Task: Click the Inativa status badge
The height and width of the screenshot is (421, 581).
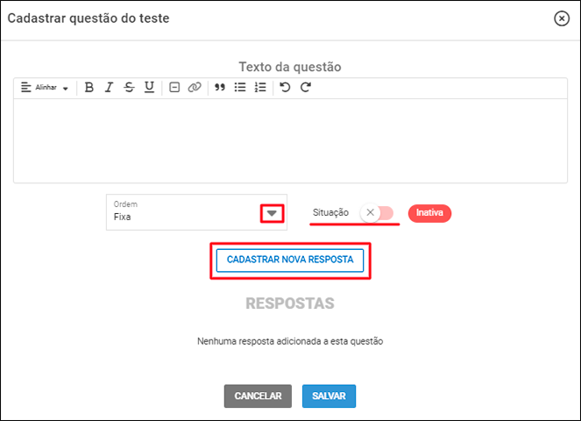Action: click(x=429, y=213)
